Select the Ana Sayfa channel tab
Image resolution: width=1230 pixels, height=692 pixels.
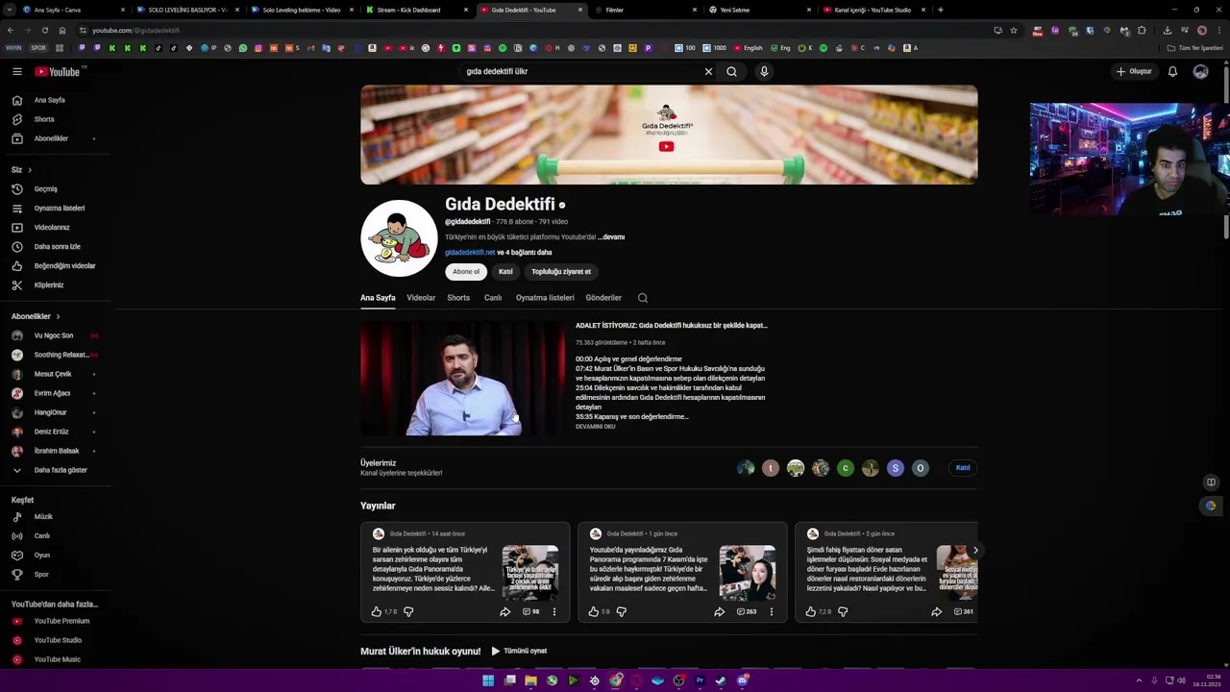pyautogui.click(x=378, y=298)
